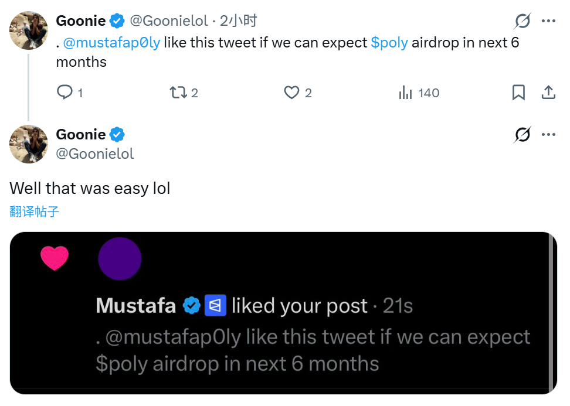Reply to the first Goonie tweet
The image size is (570, 406).
coord(65,93)
